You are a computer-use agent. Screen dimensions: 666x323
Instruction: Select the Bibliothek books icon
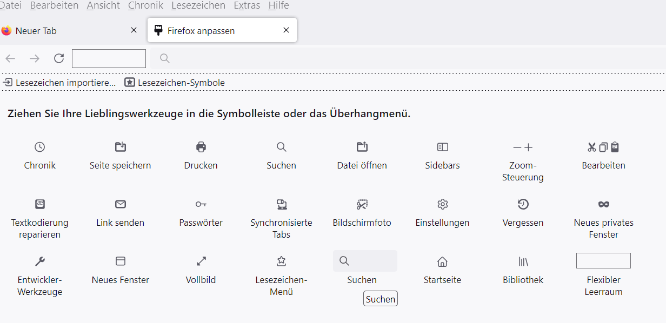523,261
